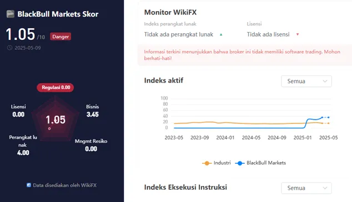Click the Indeks Eksekusi Instruksi heading
Viewport: 352px width, 202px height.
click(x=185, y=187)
